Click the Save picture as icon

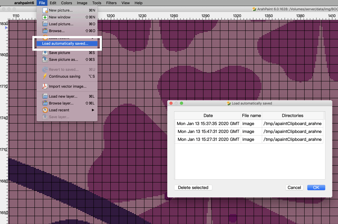[x=45, y=59]
